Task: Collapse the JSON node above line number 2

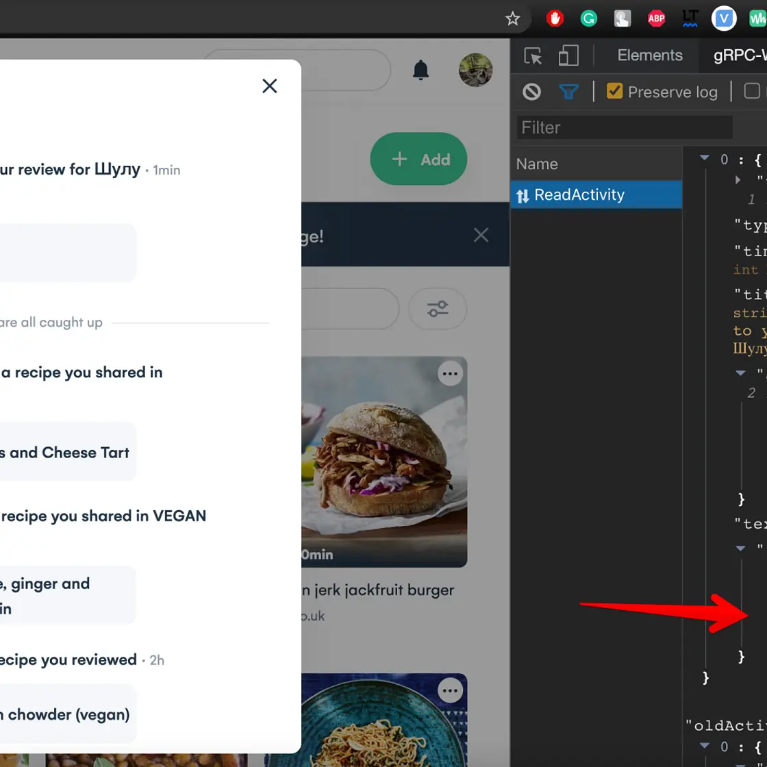Action: point(740,373)
